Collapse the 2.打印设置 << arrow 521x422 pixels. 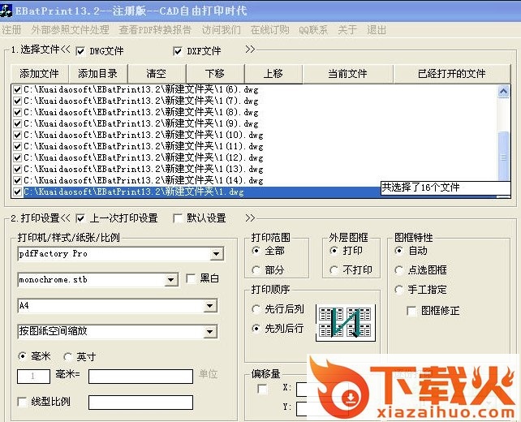point(66,218)
